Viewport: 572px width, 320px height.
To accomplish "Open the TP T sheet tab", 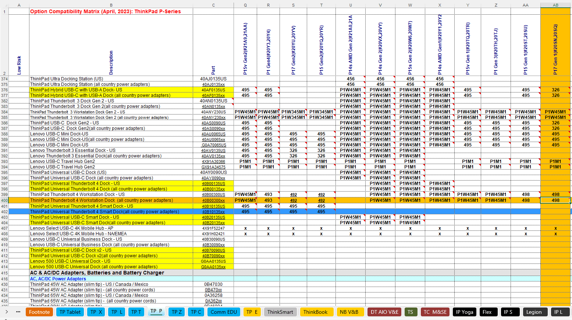I will pos(136,312).
